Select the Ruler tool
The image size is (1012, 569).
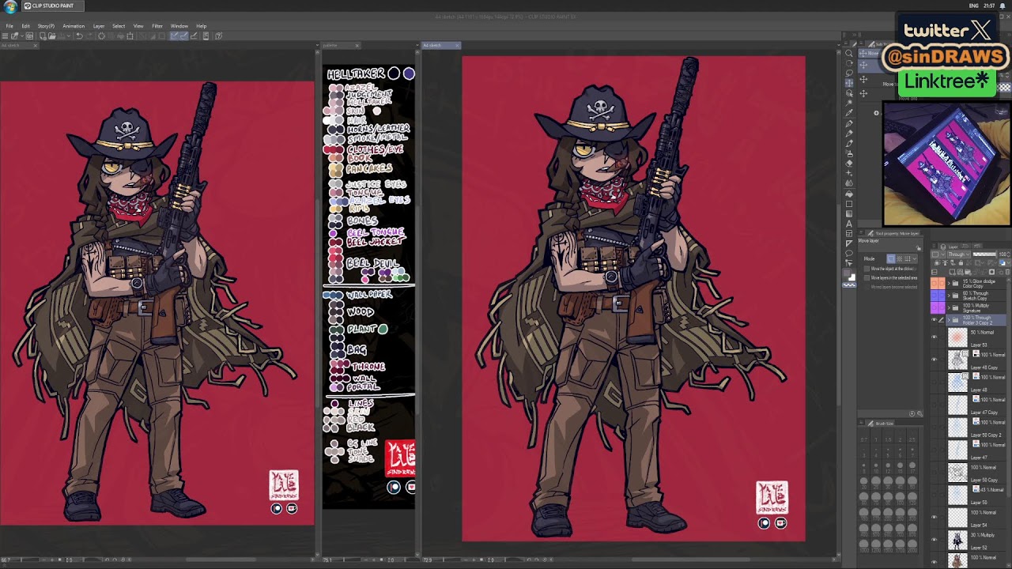[x=849, y=243]
